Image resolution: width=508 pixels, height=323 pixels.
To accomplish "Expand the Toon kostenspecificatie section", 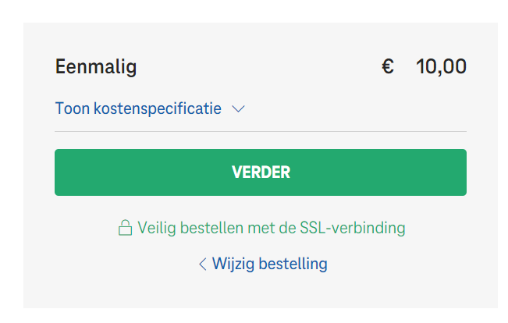I will 150,108.
